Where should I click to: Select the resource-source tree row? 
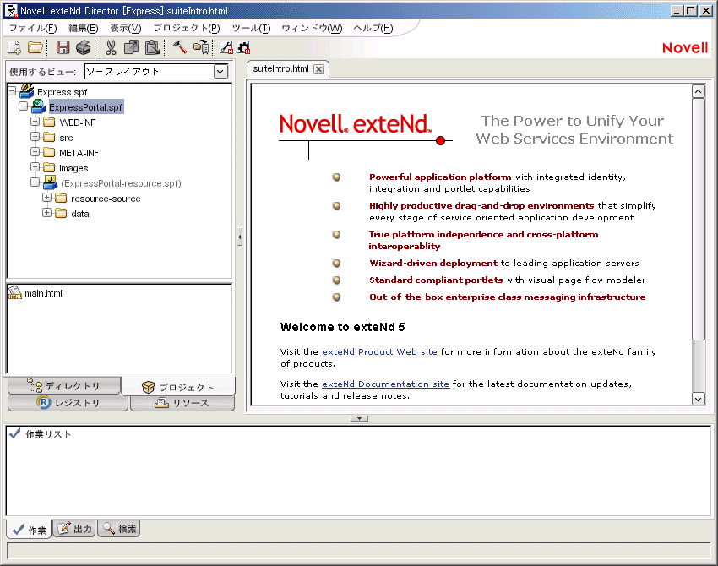[106, 199]
